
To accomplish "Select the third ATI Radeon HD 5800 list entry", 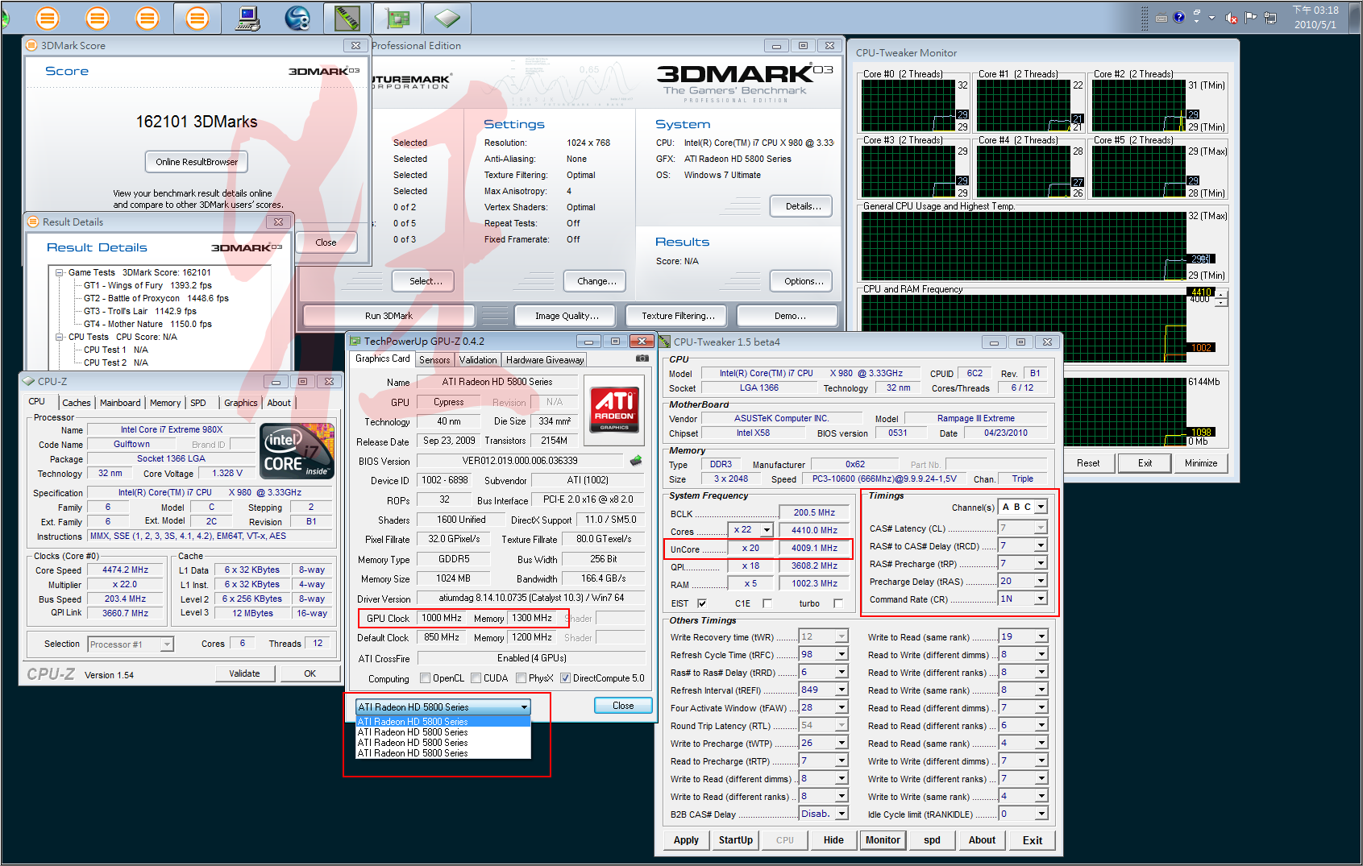I will point(443,743).
